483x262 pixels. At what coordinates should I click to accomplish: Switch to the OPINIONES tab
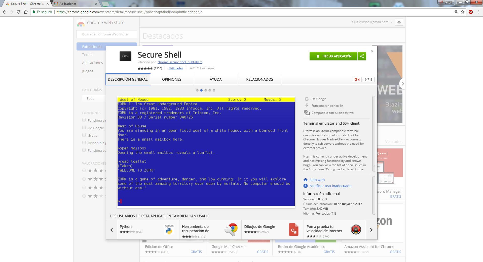coord(172,79)
